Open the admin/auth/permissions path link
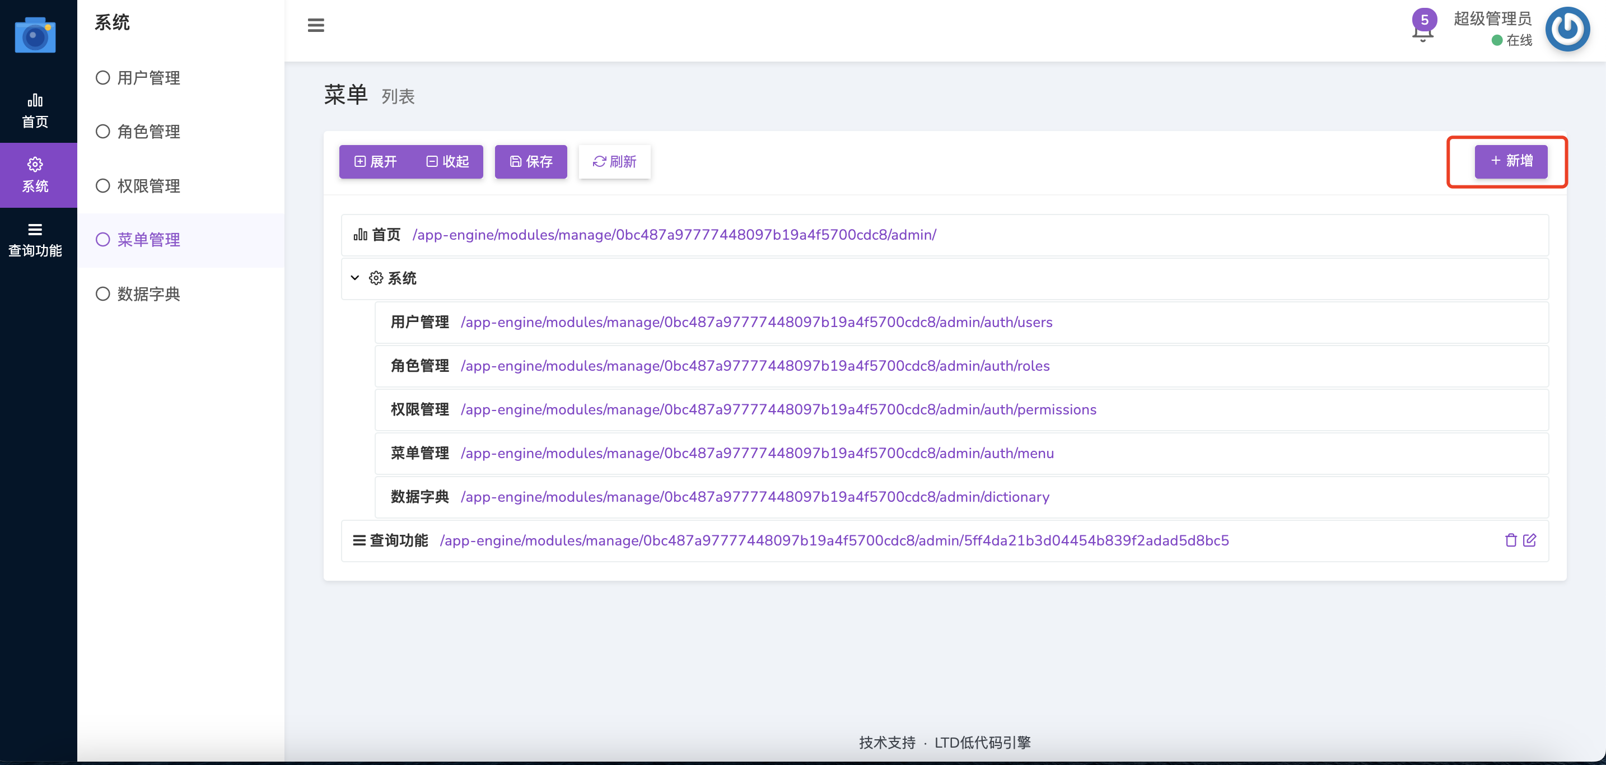 tap(778, 409)
